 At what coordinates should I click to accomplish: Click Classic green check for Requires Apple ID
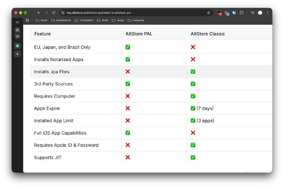coord(193,145)
